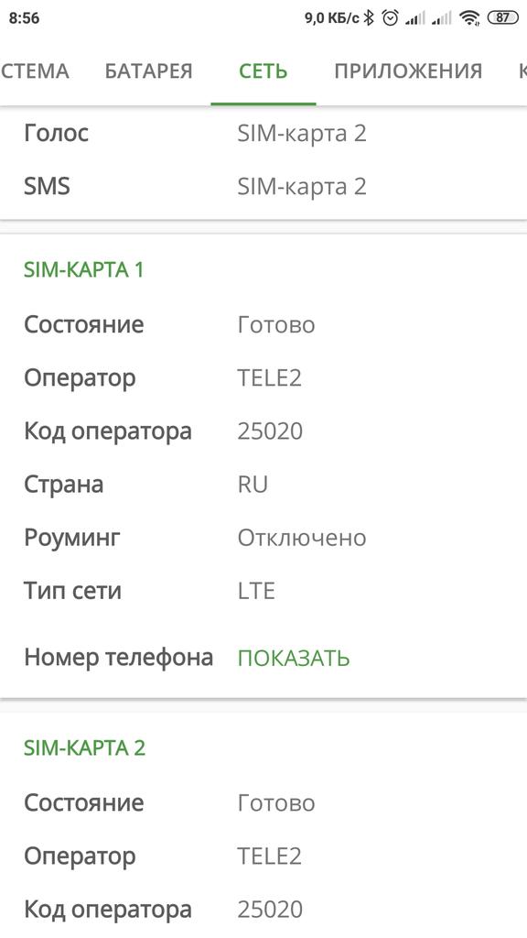
Task: Tap the Wi-Fi signal icon
Action: pos(470,18)
